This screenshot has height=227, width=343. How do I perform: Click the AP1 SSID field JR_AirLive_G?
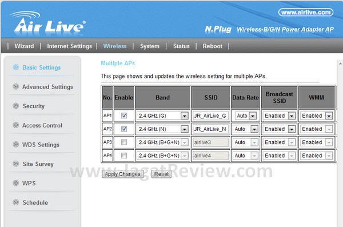click(210, 116)
